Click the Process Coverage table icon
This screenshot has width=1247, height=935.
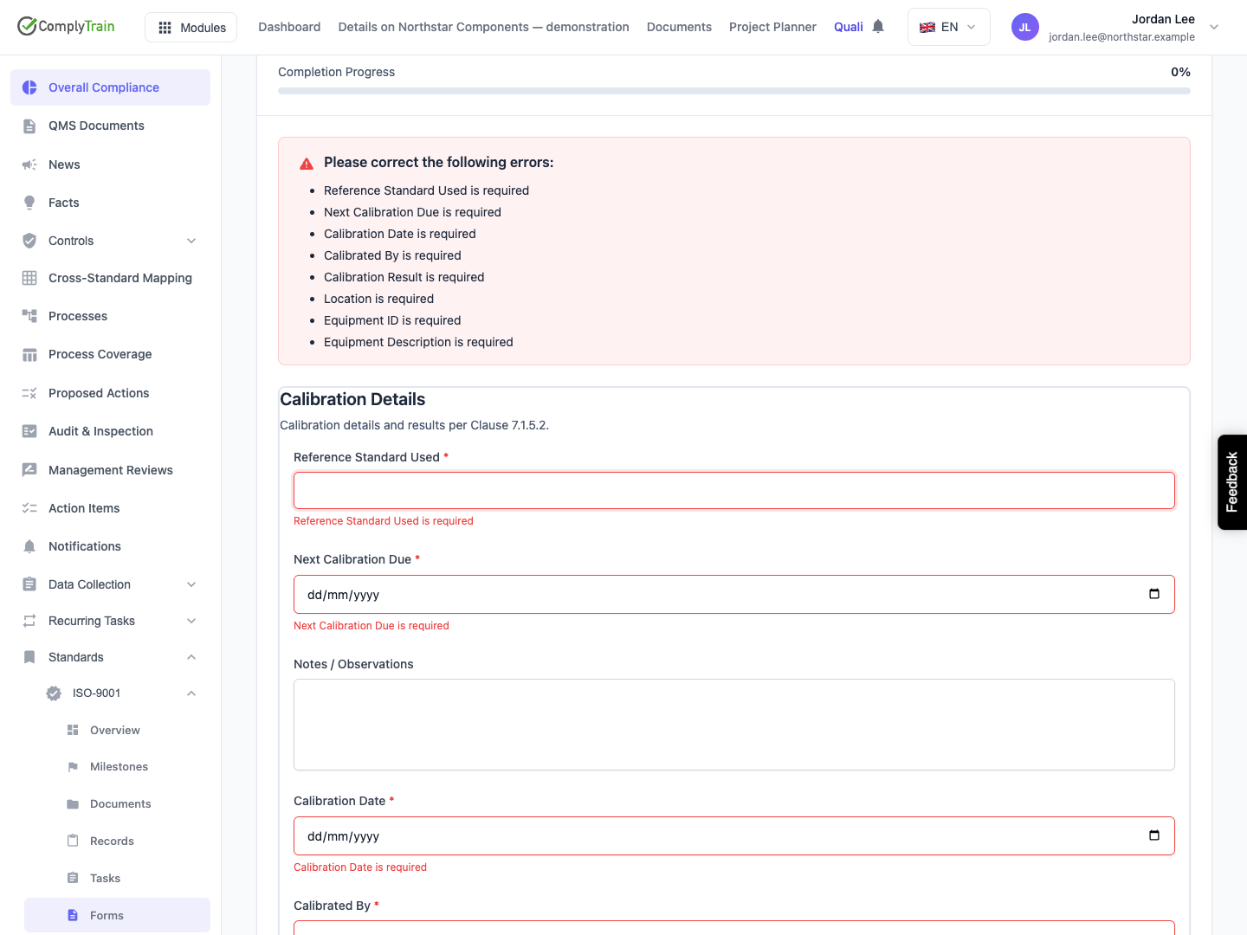point(29,354)
